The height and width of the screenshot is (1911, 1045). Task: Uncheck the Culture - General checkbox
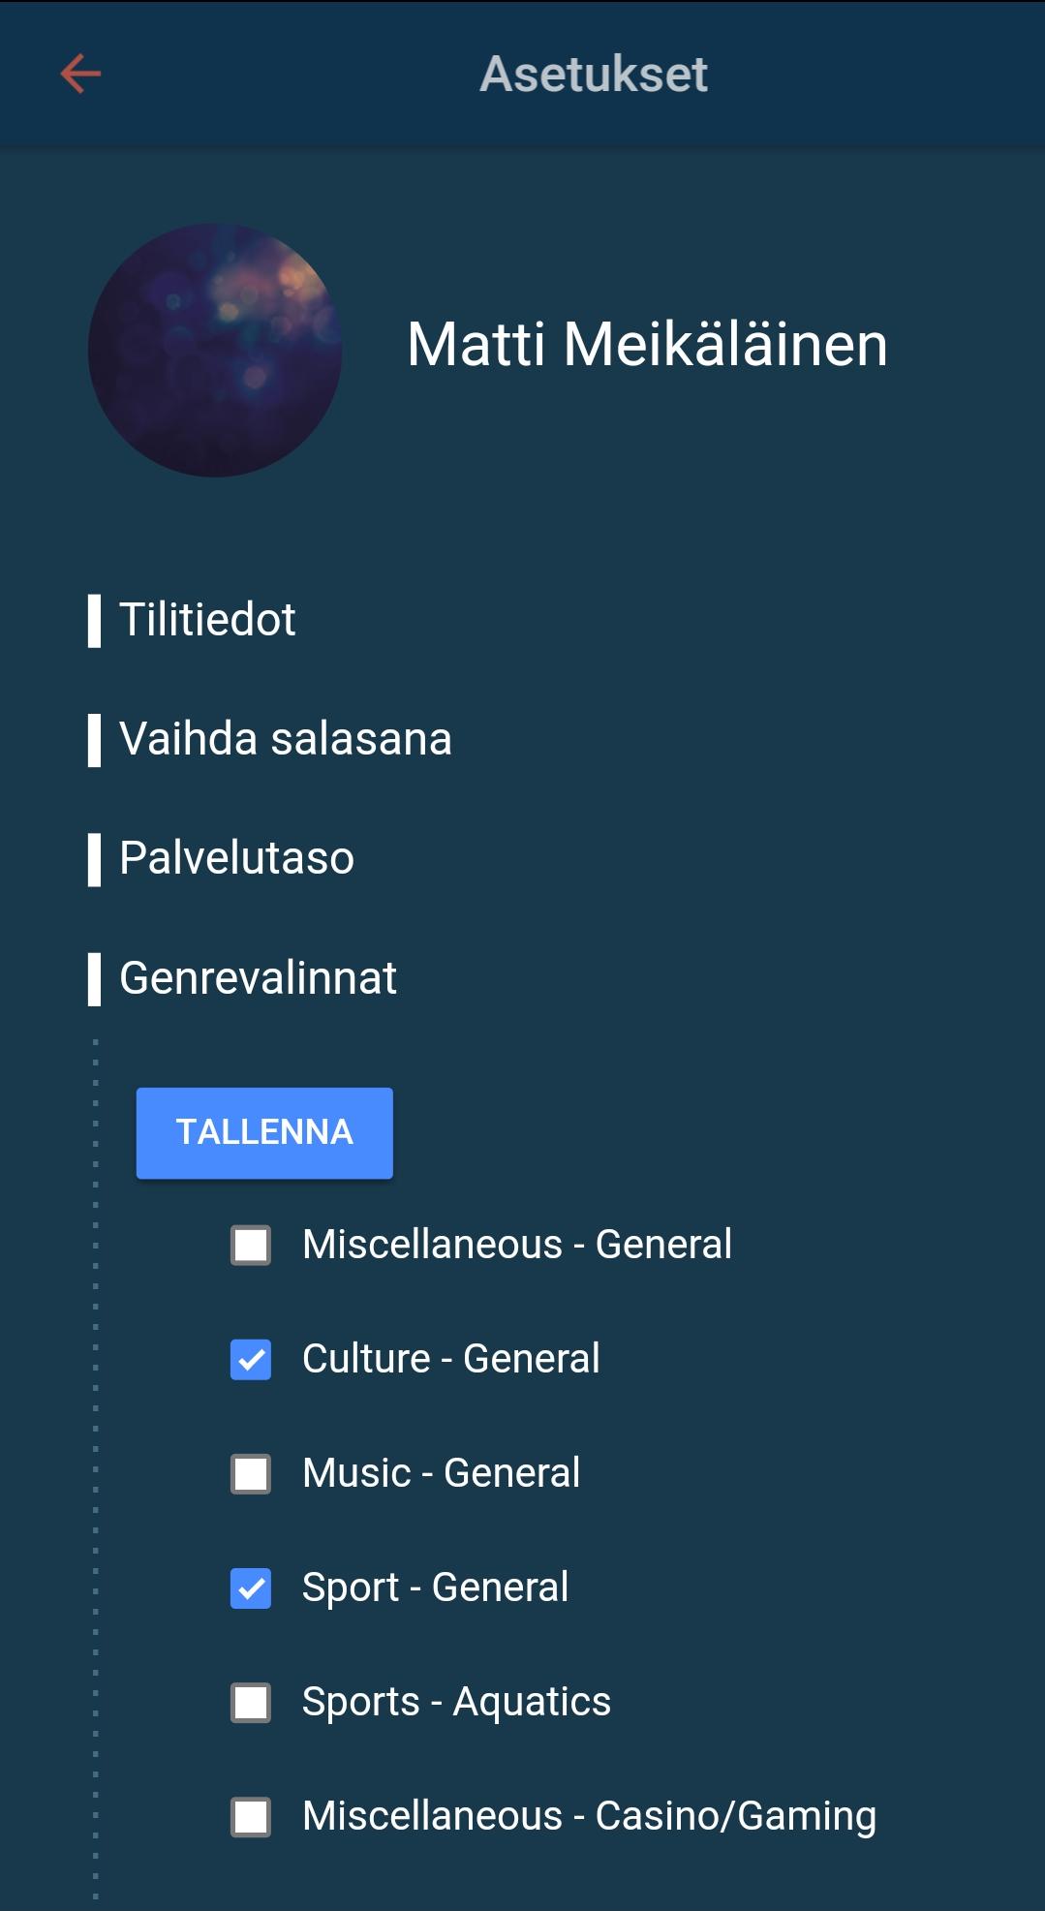[x=251, y=1360]
